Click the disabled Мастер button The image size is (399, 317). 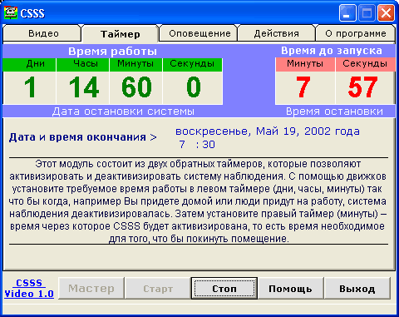click(91, 289)
